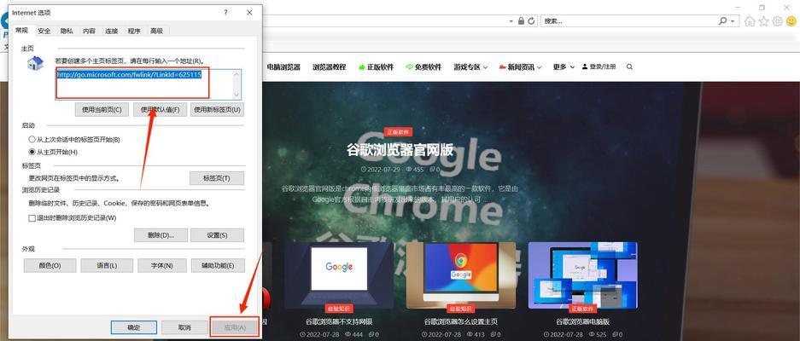Viewport: 800px width, 341px height.
Task: Switch to the 高级 tab
Action: pyautogui.click(x=156, y=31)
